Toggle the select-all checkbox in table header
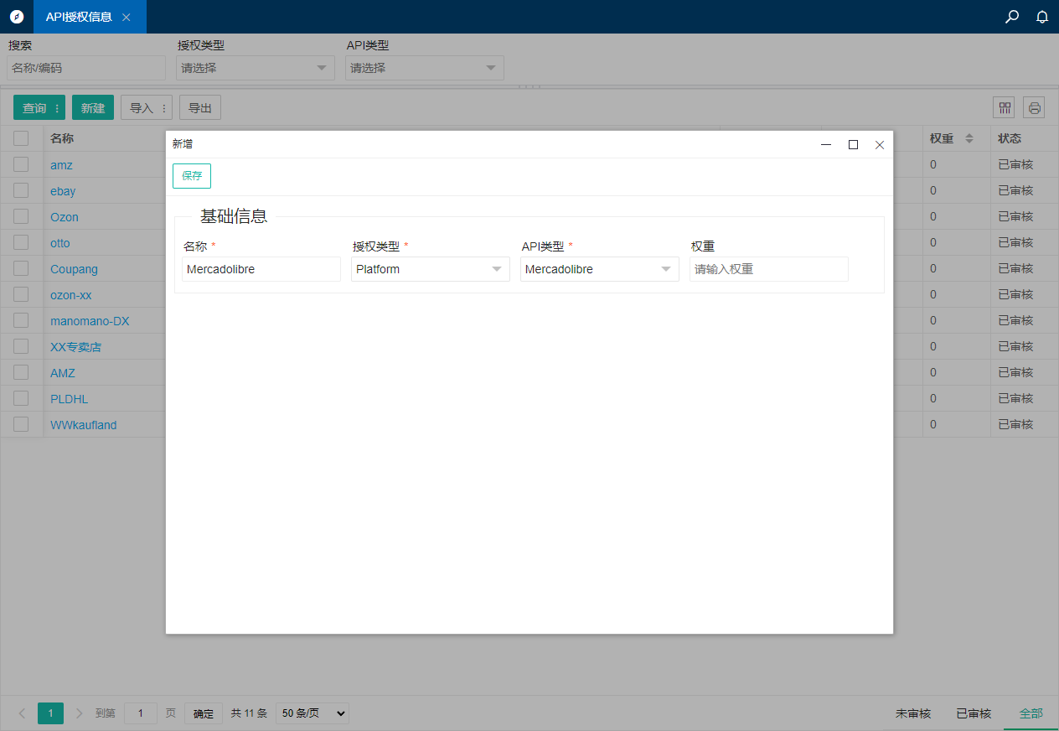Image resolution: width=1059 pixels, height=731 pixels. [x=21, y=138]
